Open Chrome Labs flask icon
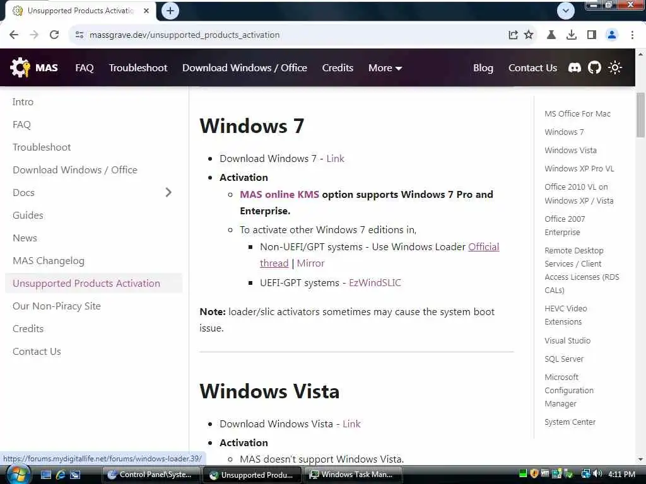 551,35
